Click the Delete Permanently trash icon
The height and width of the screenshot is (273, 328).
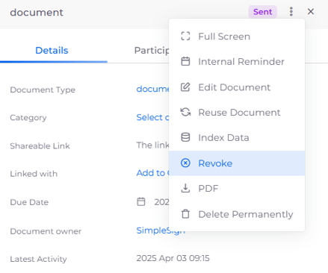185,214
